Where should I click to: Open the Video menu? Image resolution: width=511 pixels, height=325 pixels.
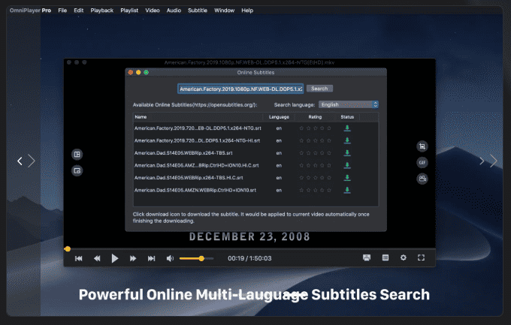click(153, 11)
